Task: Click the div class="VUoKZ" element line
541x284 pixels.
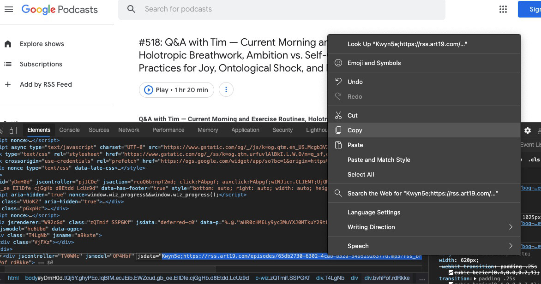Action: (62, 201)
